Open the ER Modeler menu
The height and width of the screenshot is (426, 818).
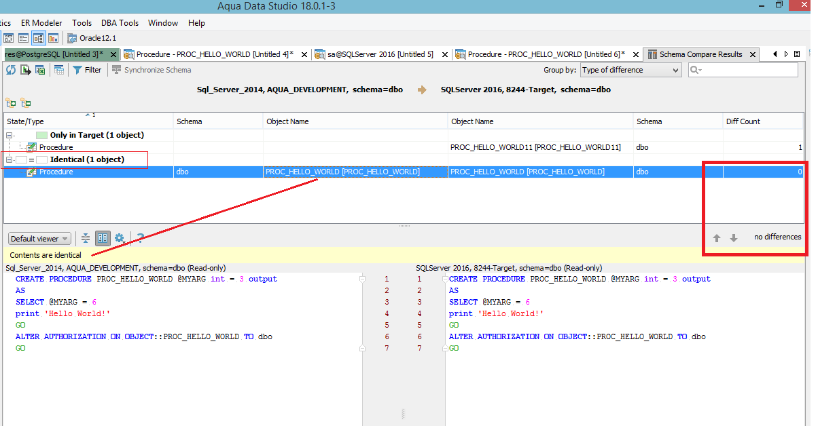point(40,23)
